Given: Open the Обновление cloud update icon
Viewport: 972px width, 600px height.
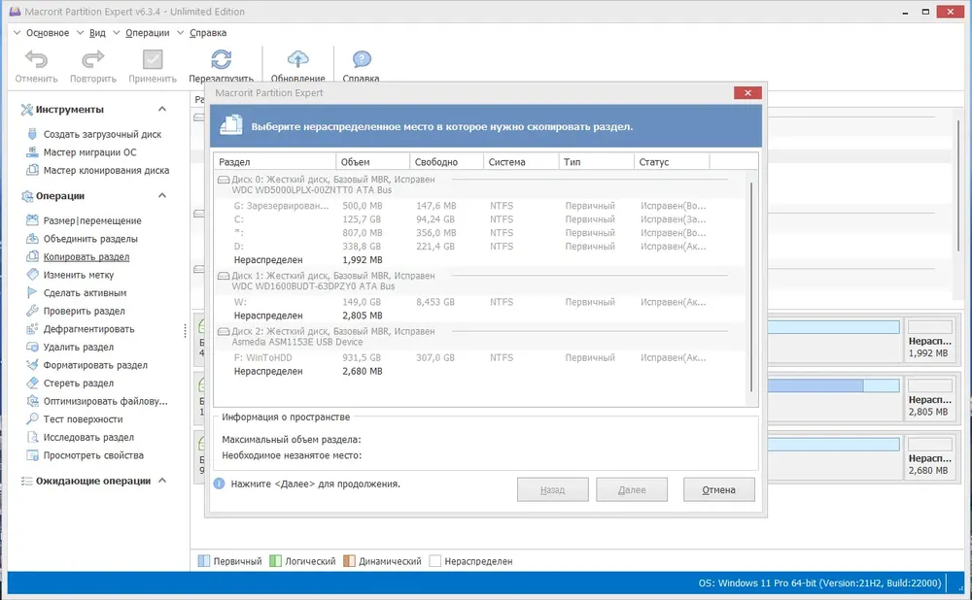Looking at the screenshot, I should (x=298, y=59).
